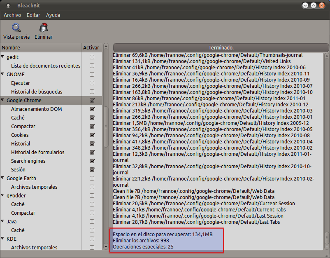
Task: Click the Eliminar shredder icon in toolbar
Action: (x=44, y=28)
